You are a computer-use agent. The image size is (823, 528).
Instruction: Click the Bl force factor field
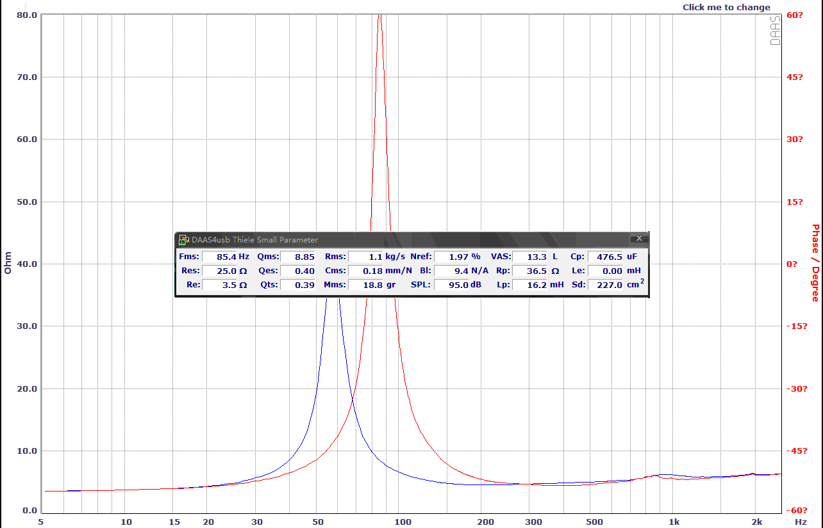coord(451,271)
